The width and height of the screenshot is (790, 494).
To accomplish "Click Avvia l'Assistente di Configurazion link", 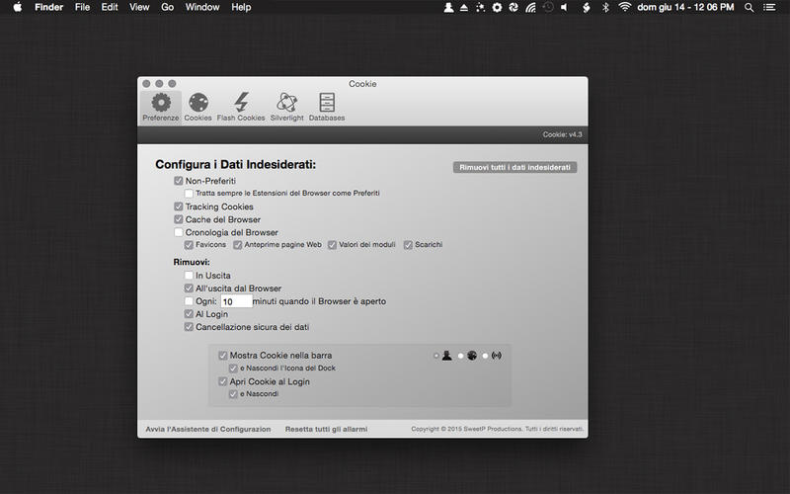I will 207,429.
